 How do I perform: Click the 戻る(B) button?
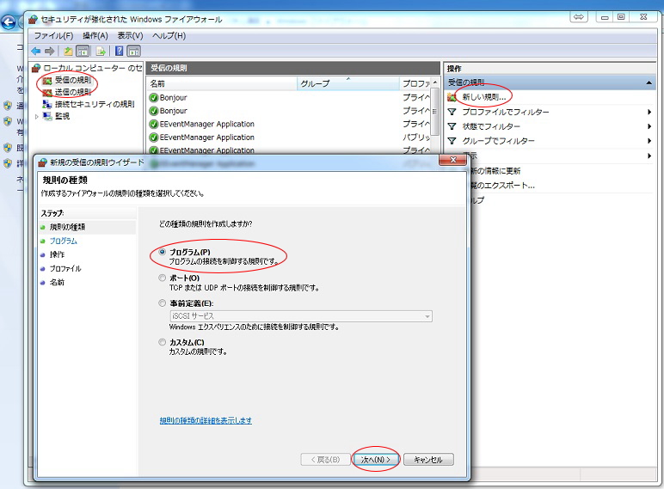(x=325, y=460)
